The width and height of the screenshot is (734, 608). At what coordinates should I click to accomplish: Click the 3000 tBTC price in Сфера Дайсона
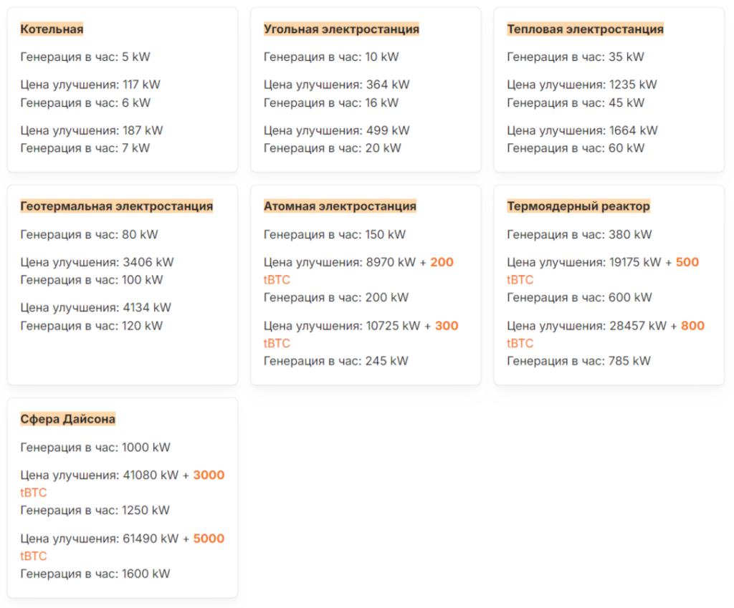point(123,483)
